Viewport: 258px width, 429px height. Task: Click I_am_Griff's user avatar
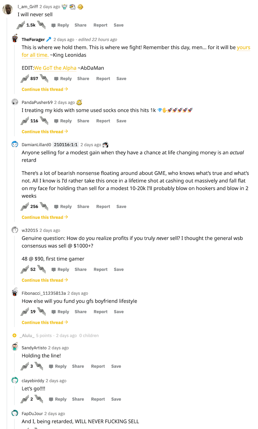click(8, 9)
